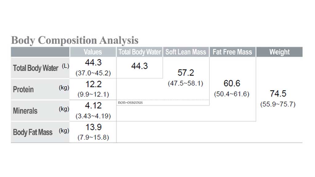Screen dimensions: 315x177
Task: Select the Soft Lean Mass column header
Action: pyautogui.click(x=186, y=52)
